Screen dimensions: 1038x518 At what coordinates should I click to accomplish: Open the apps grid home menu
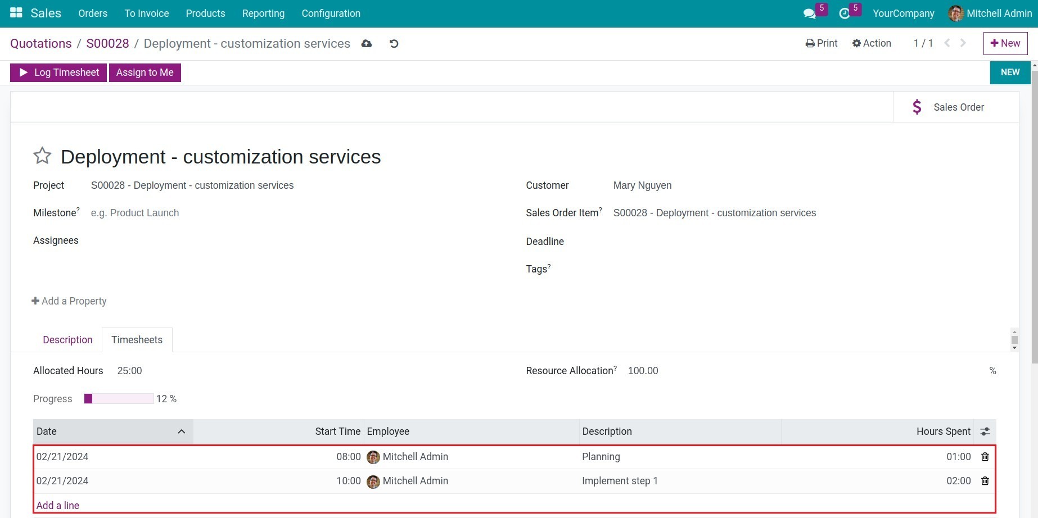(x=16, y=12)
